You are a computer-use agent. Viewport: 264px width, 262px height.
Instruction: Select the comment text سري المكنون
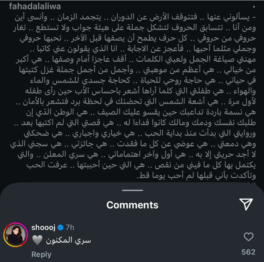pos(68,240)
